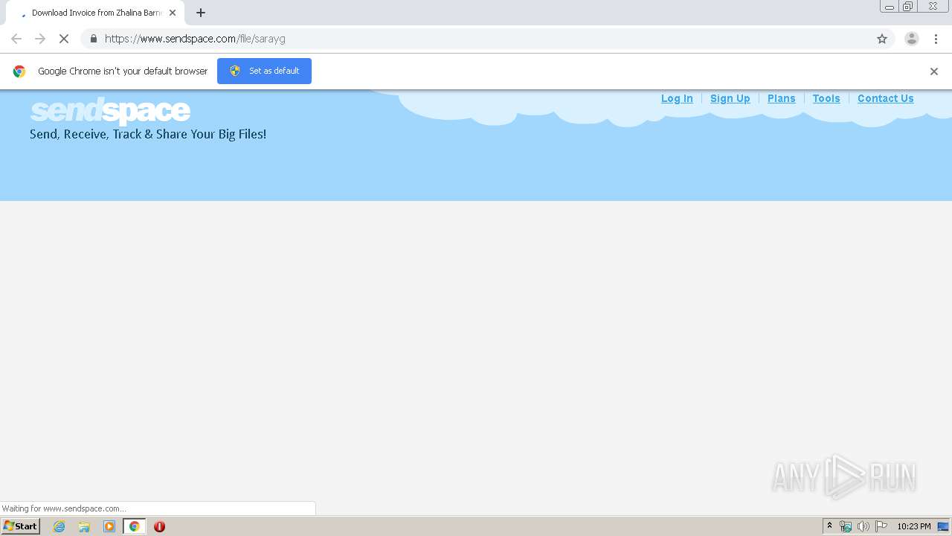Close the Download Invoice browser tab

point(173,13)
